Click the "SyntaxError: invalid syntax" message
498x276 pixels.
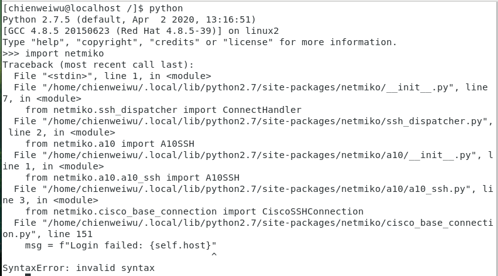point(78,268)
